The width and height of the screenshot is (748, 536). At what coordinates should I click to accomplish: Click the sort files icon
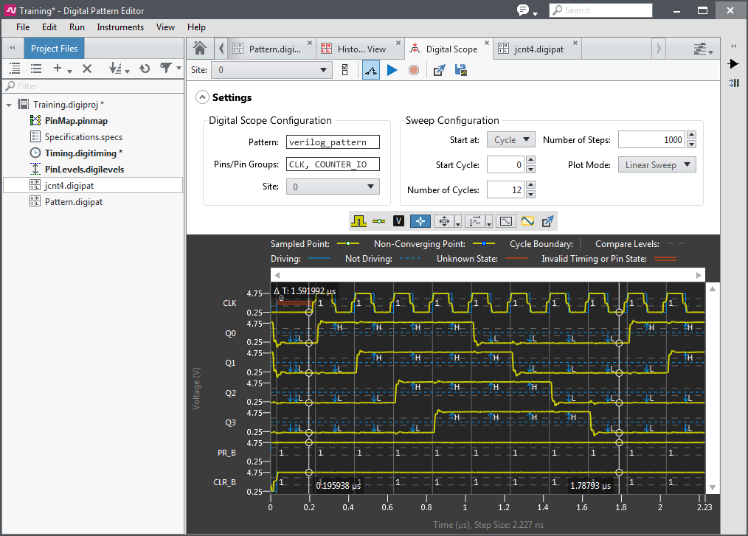[115, 69]
